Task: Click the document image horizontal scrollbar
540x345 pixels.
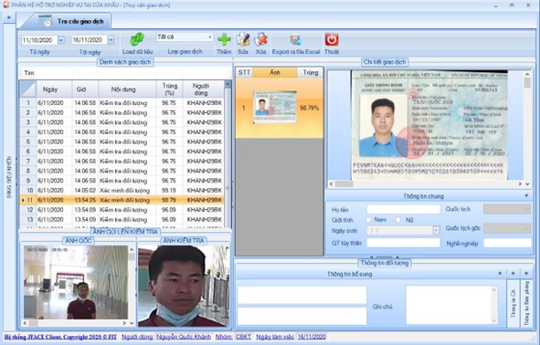Action: (x=426, y=184)
